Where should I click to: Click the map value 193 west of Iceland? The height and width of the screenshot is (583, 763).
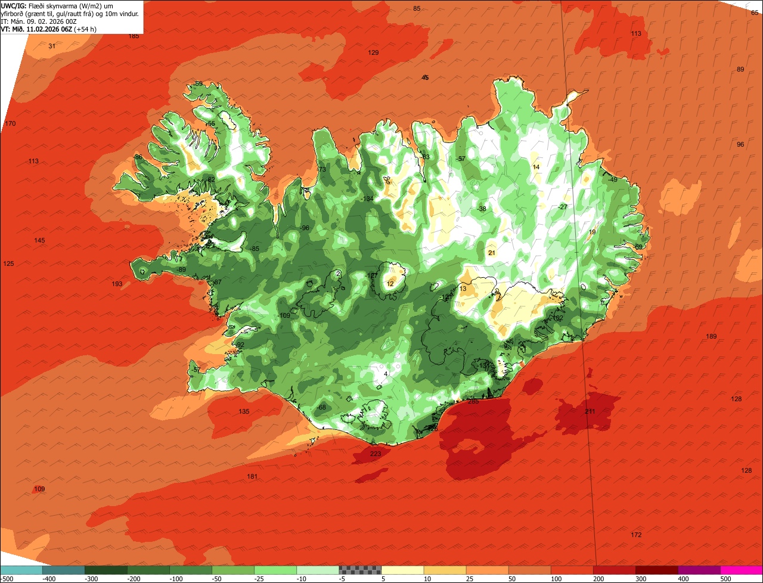tap(117, 284)
